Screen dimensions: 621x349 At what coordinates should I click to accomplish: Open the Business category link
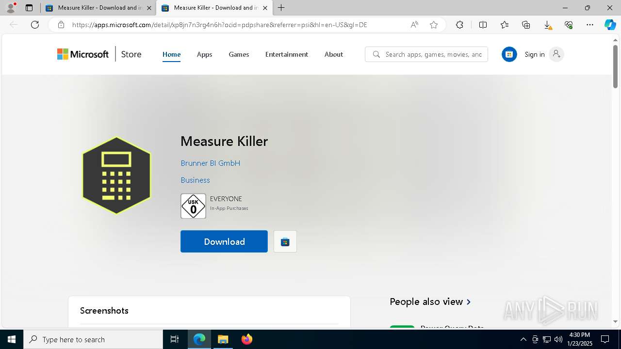(x=195, y=180)
